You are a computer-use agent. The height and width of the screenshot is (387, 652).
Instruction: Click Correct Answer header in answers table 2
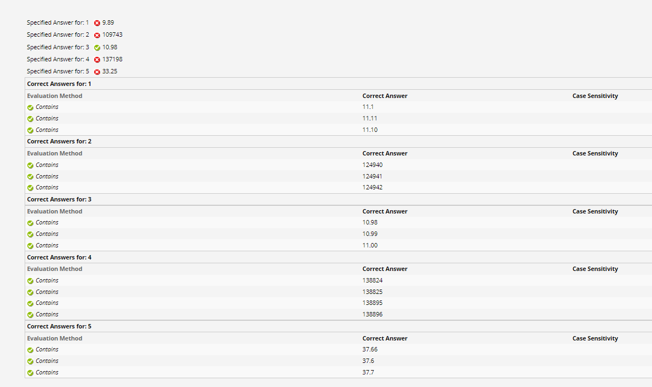pos(385,153)
